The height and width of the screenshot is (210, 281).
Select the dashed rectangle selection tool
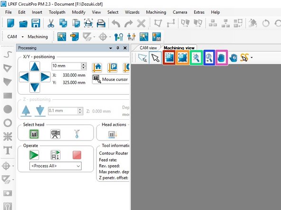pyautogui.click(x=142, y=58)
